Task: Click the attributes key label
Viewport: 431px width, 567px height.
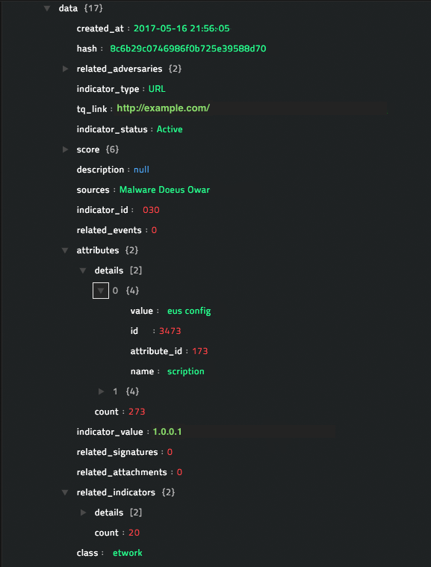Action: tap(98, 250)
